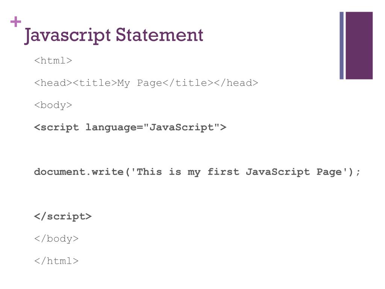
Task: Click 'This is my first' string text
Action: click(188, 172)
